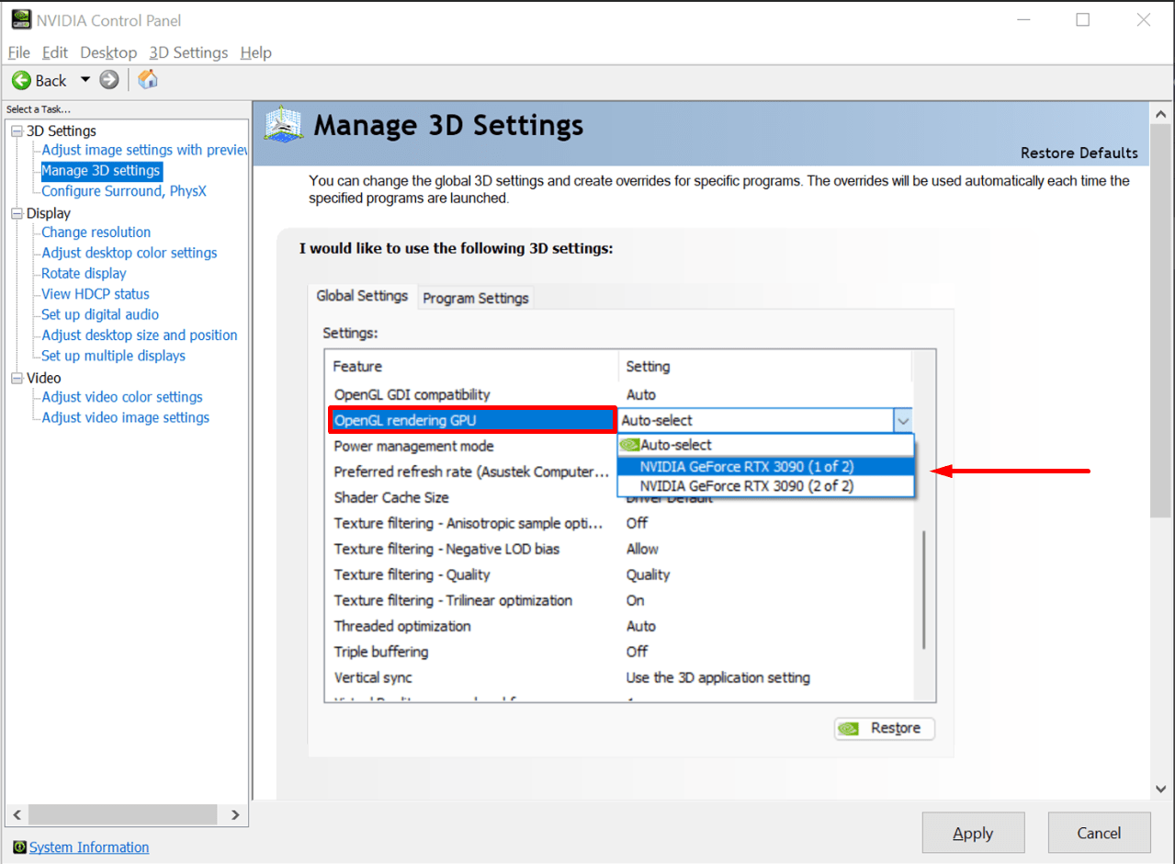Viewport: 1175px width, 864px height.
Task: Open the Desktop menu
Action: [108, 52]
